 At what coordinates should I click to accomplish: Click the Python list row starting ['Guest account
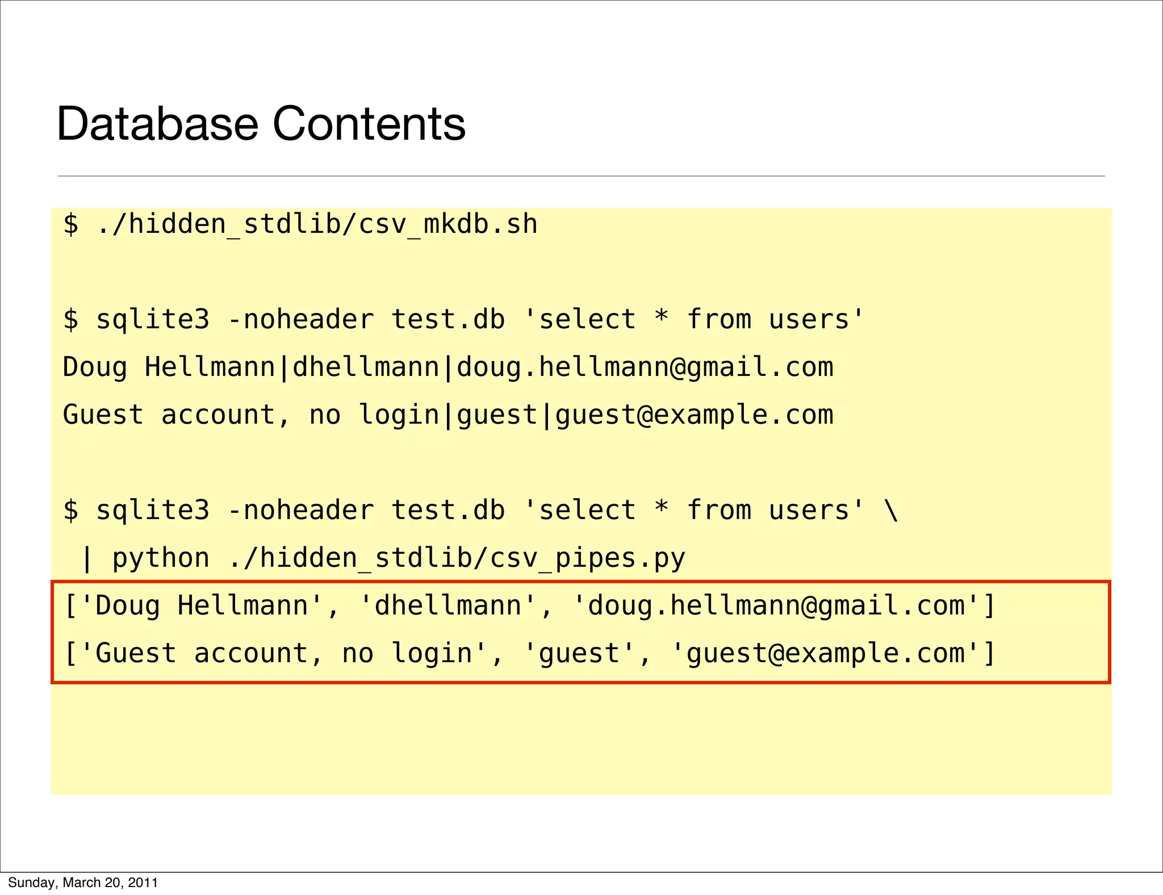click(x=530, y=653)
